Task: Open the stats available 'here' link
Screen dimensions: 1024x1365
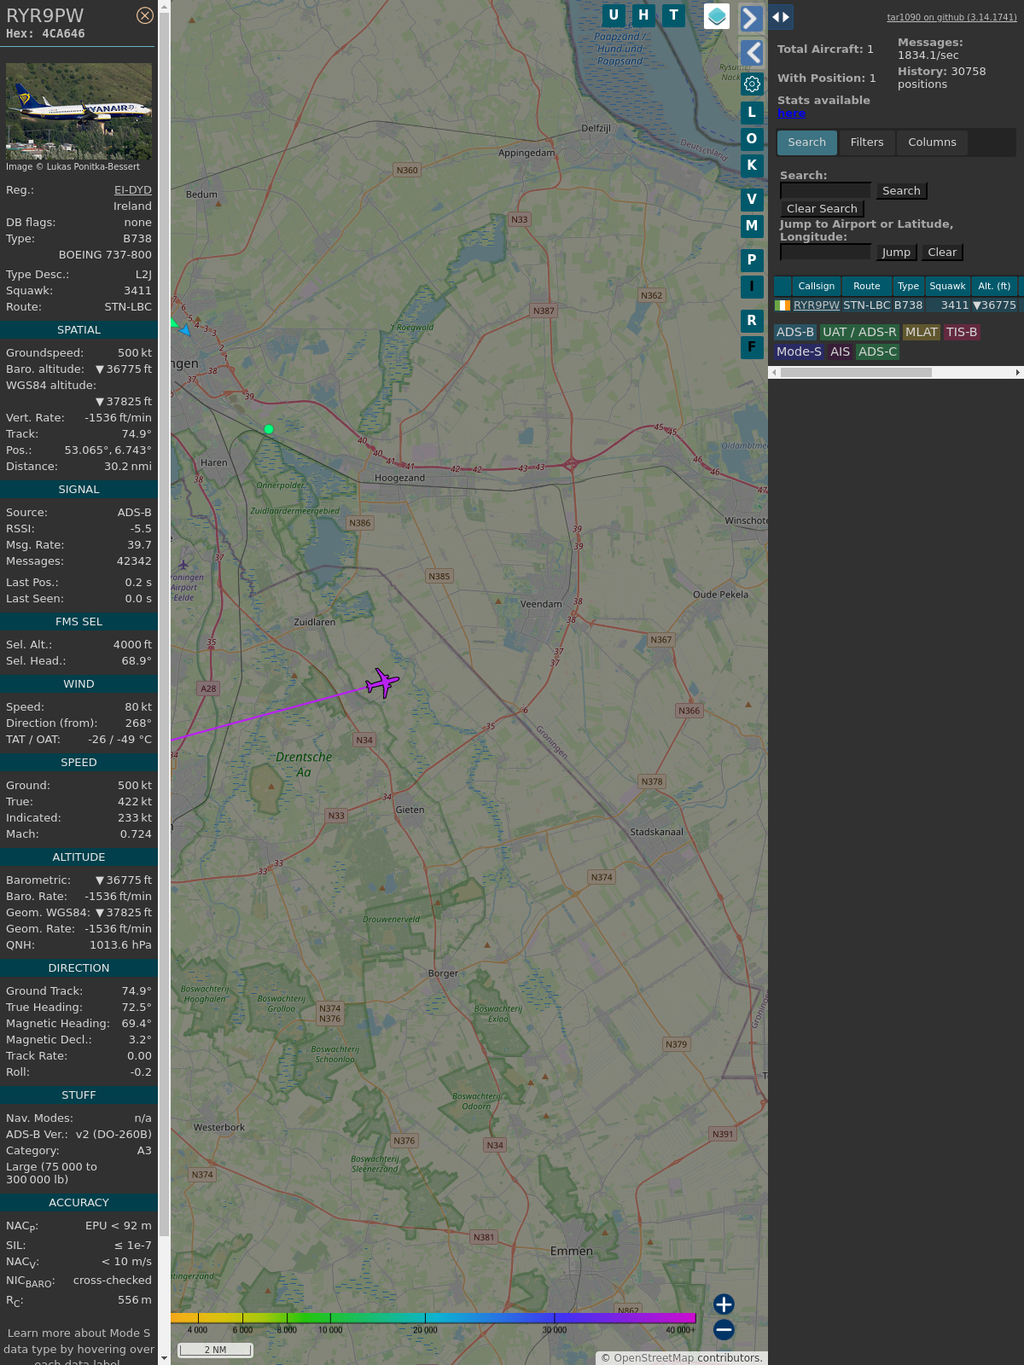Action: (791, 113)
